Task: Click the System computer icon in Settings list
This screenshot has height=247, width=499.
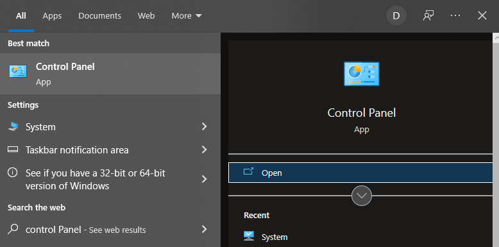Action: click(13, 126)
